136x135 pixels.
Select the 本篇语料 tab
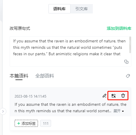tap(19, 76)
